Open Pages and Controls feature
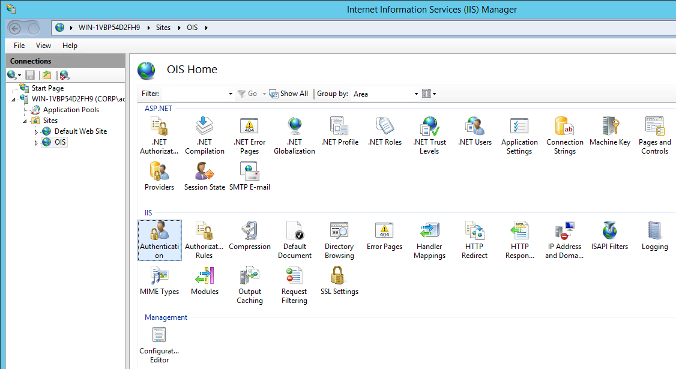Screen dimensions: 676x369 (655, 136)
